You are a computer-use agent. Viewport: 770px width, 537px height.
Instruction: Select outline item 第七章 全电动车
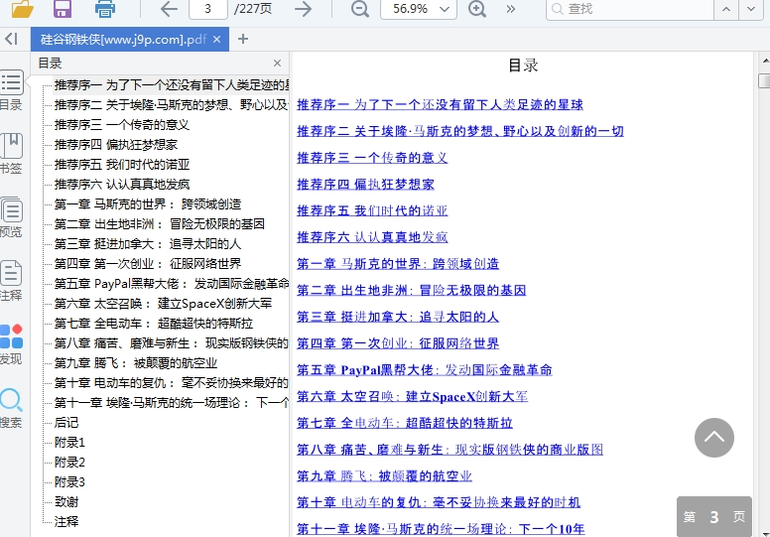pyautogui.click(x=154, y=324)
